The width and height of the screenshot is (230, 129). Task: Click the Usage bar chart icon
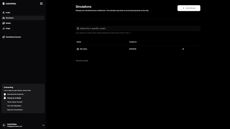tap(3, 28)
